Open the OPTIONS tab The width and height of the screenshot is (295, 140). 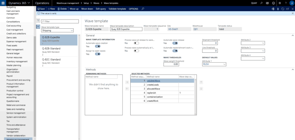133,9
